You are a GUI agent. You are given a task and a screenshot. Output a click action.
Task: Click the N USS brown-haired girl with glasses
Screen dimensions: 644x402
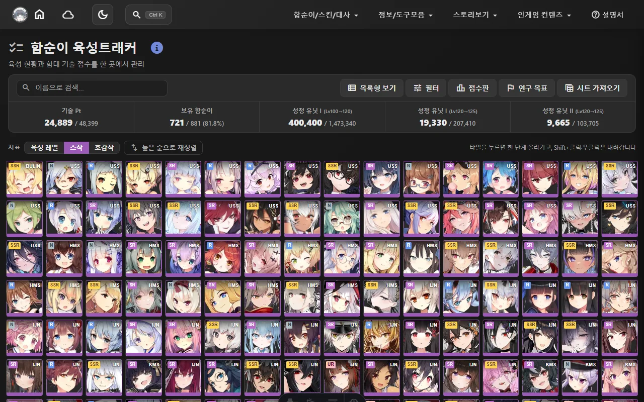(421, 179)
